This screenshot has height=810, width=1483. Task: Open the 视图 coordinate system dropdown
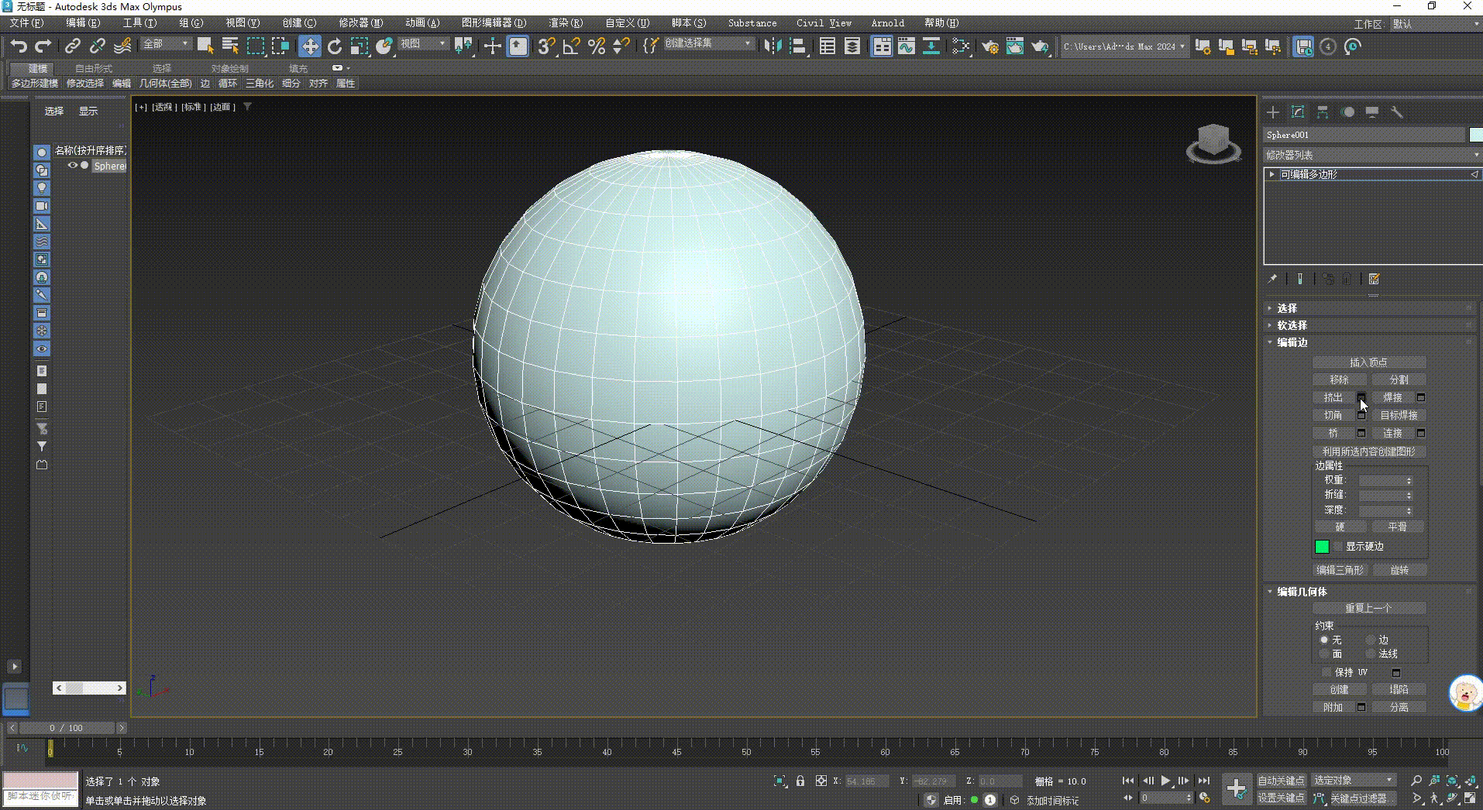pyautogui.click(x=422, y=44)
